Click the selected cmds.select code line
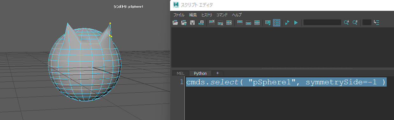This screenshot has width=394, height=120. 286,82
